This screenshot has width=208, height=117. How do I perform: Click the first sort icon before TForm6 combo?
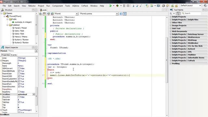point(48,14)
